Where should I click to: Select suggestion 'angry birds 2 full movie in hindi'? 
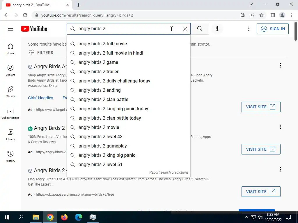(x=128, y=53)
